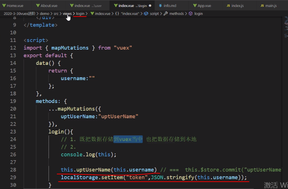Click the <script> tag on line 11
Screen dimensions: 288x189
36,40
